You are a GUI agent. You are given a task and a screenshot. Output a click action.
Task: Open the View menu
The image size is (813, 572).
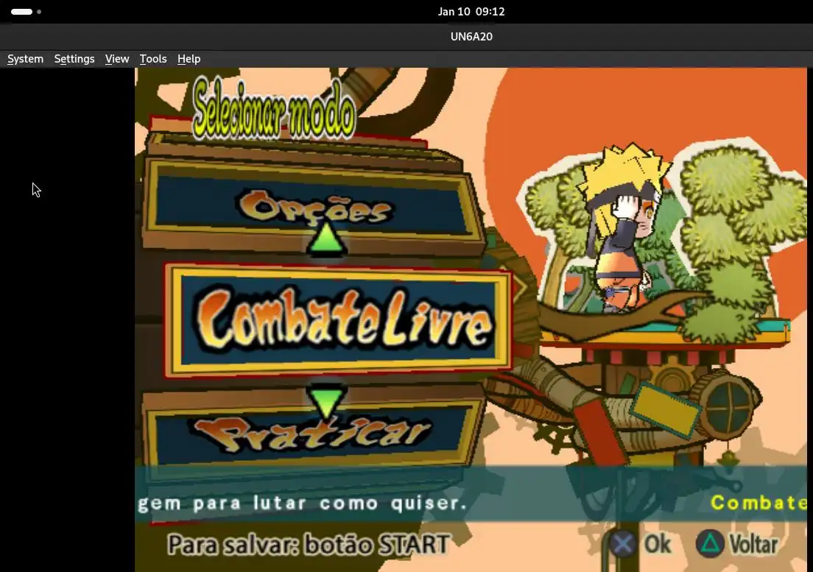tap(117, 59)
